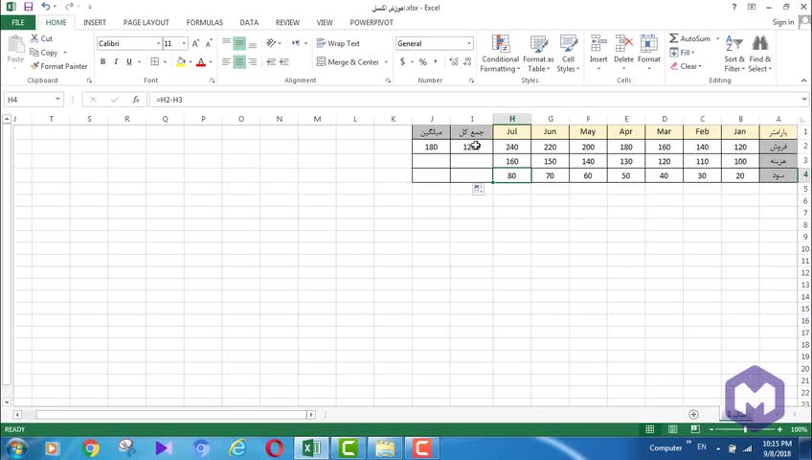The width and height of the screenshot is (812, 460).
Task: Select cell containing 180 in column J
Action: [431, 148]
